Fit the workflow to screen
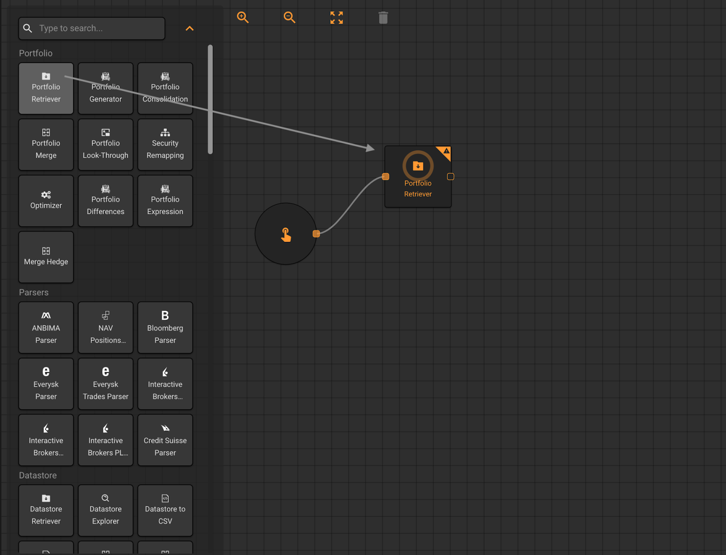The height and width of the screenshot is (555, 726). [x=337, y=18]
